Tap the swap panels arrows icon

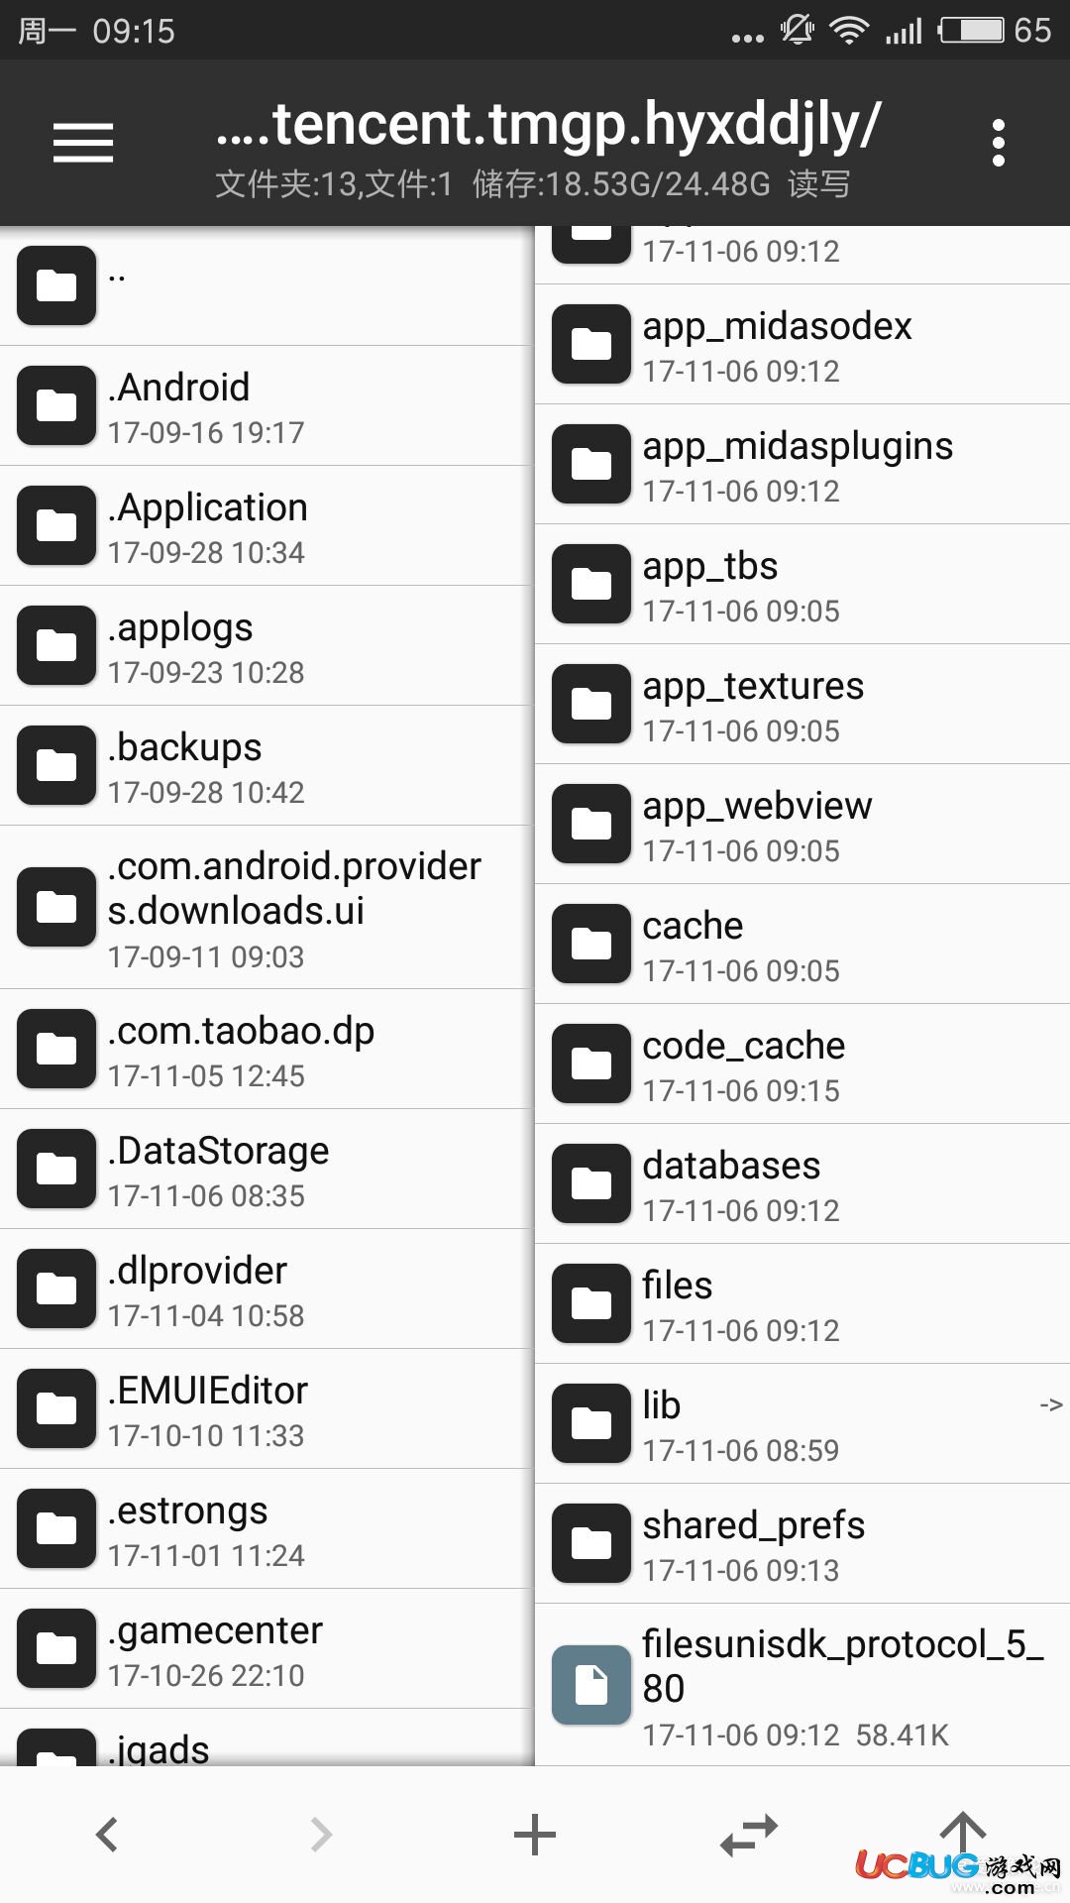point(749,1834)
